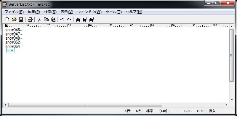Place cursor on line snow047

[12, 34]
